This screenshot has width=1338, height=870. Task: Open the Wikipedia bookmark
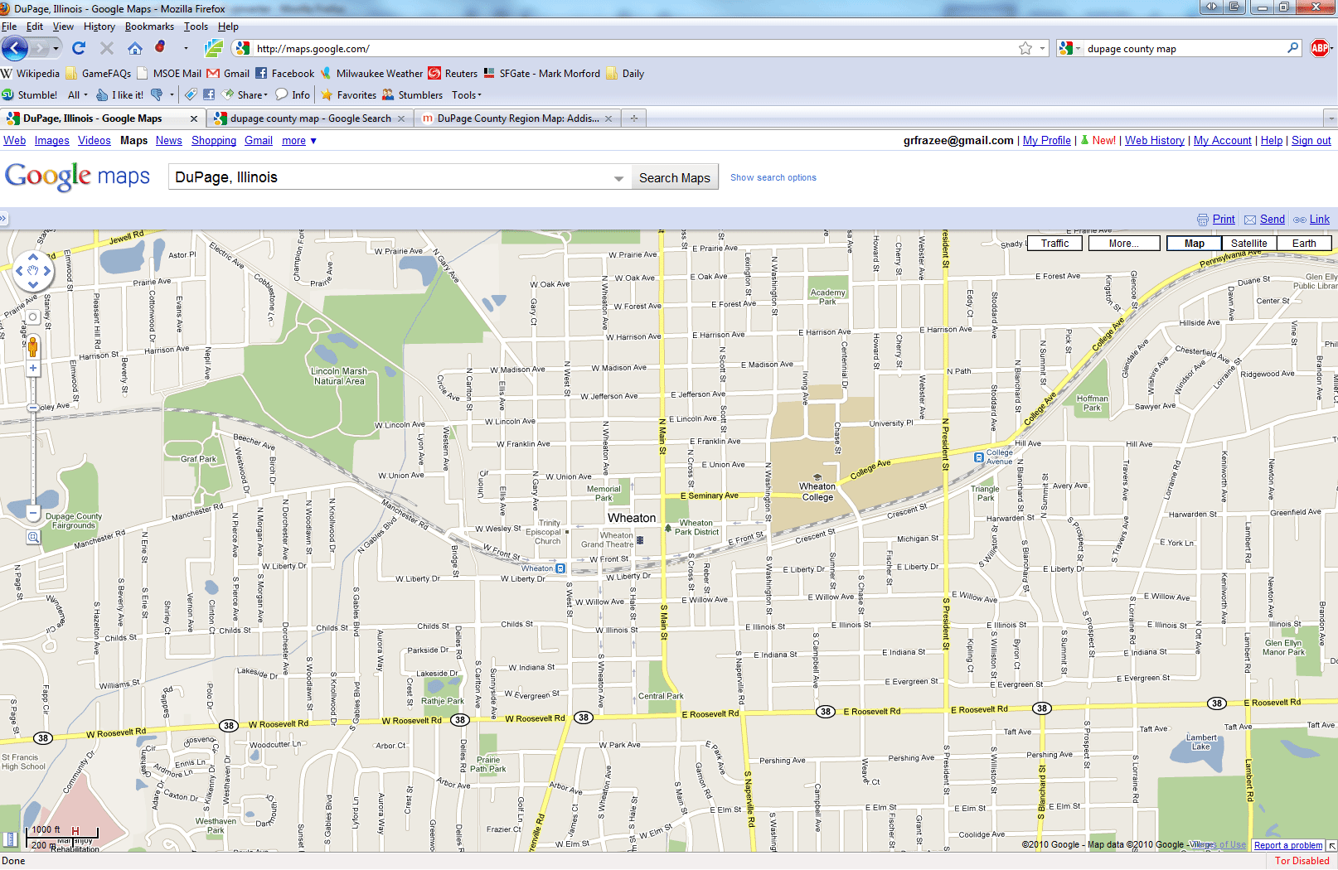[30, 74]
